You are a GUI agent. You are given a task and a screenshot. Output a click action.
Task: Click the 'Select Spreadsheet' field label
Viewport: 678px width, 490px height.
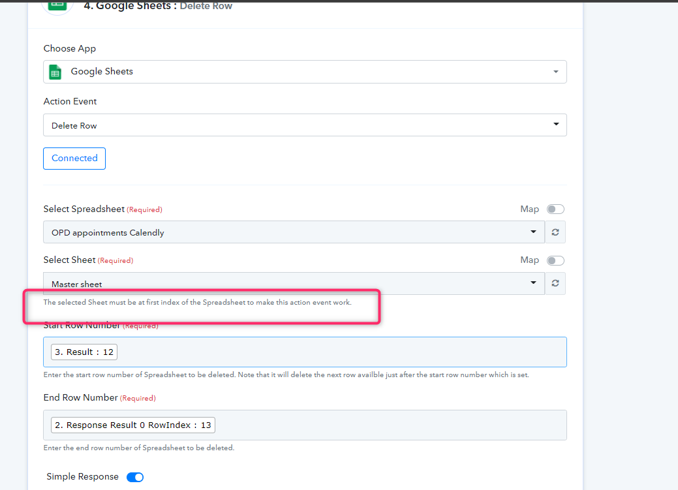[x=84, y=209]
